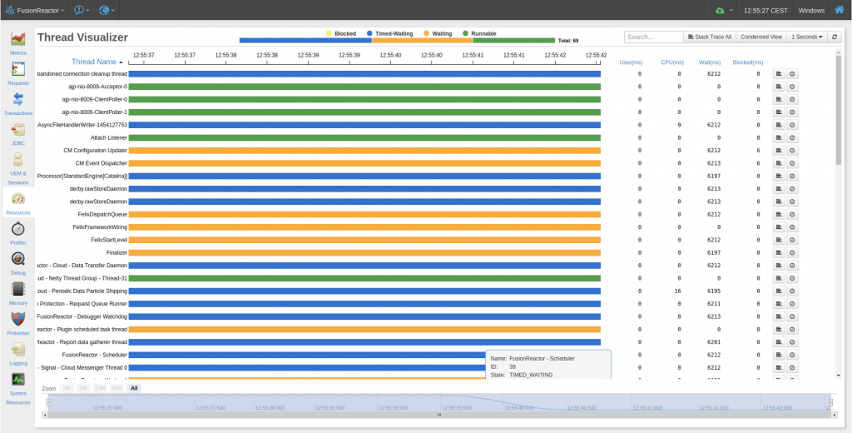Select the 30M zoom range
The height and width of the screenshot is (433, 852).
pyautogui.click(x=116, y=388)
